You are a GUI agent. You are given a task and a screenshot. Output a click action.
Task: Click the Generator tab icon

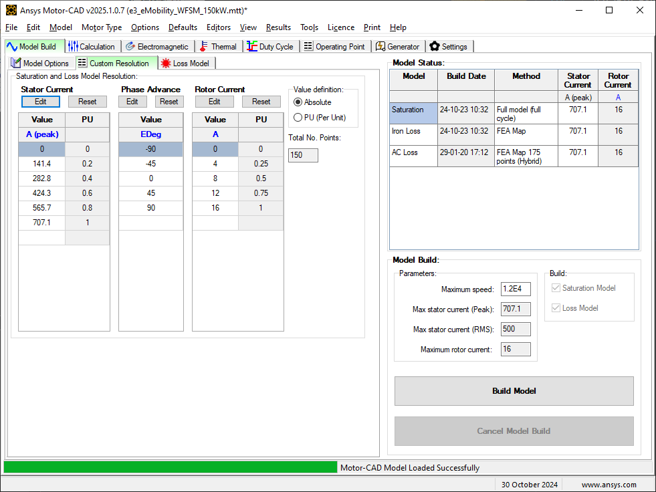(380, 46)
